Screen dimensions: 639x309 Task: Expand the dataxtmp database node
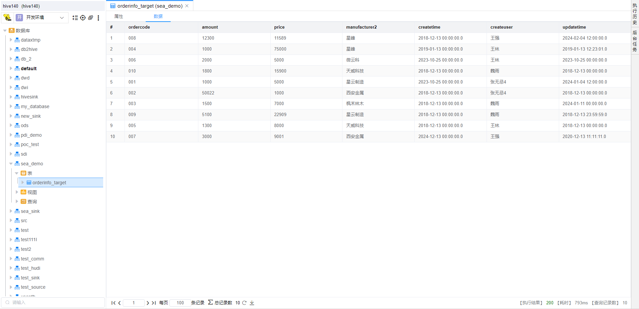click(11, 40)
